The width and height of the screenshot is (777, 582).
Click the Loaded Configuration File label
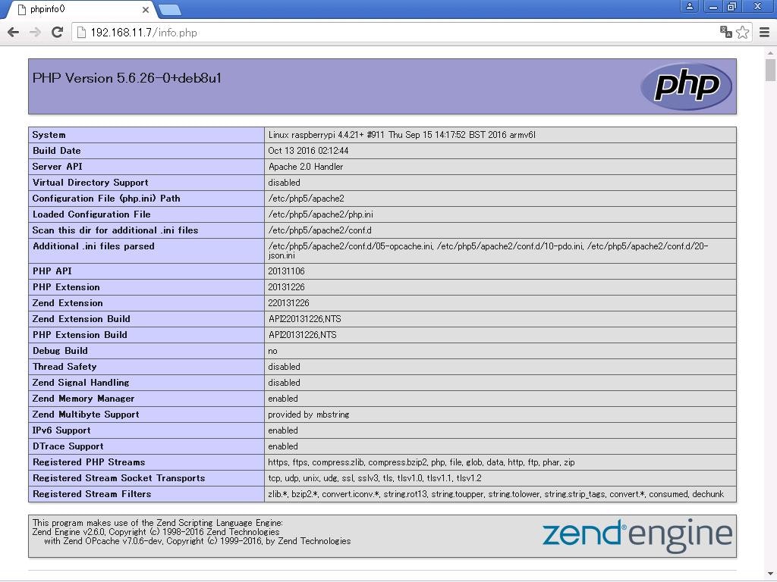click(x=91, y=214)
